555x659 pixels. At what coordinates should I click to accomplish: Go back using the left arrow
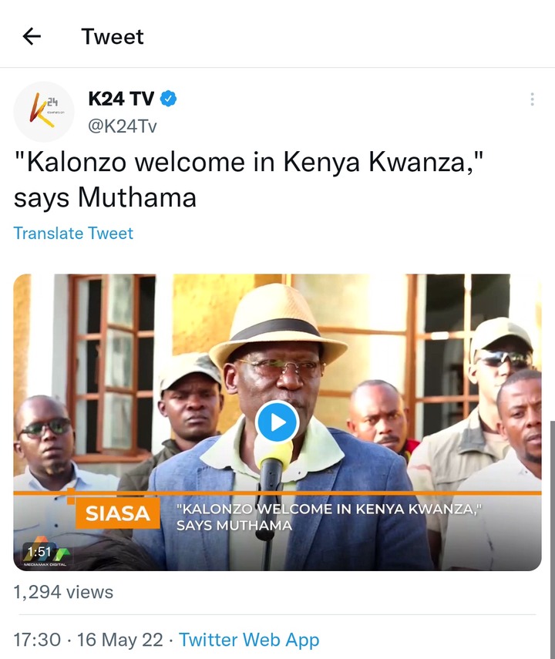coord(32,36)
